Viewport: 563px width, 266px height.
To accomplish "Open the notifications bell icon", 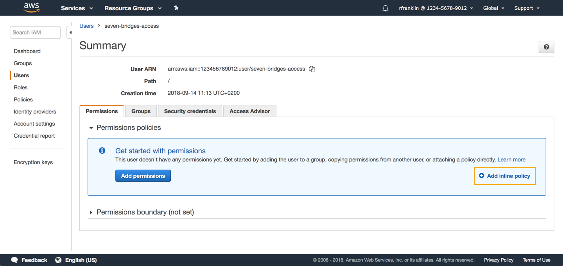I will click(x=385, y=8).
